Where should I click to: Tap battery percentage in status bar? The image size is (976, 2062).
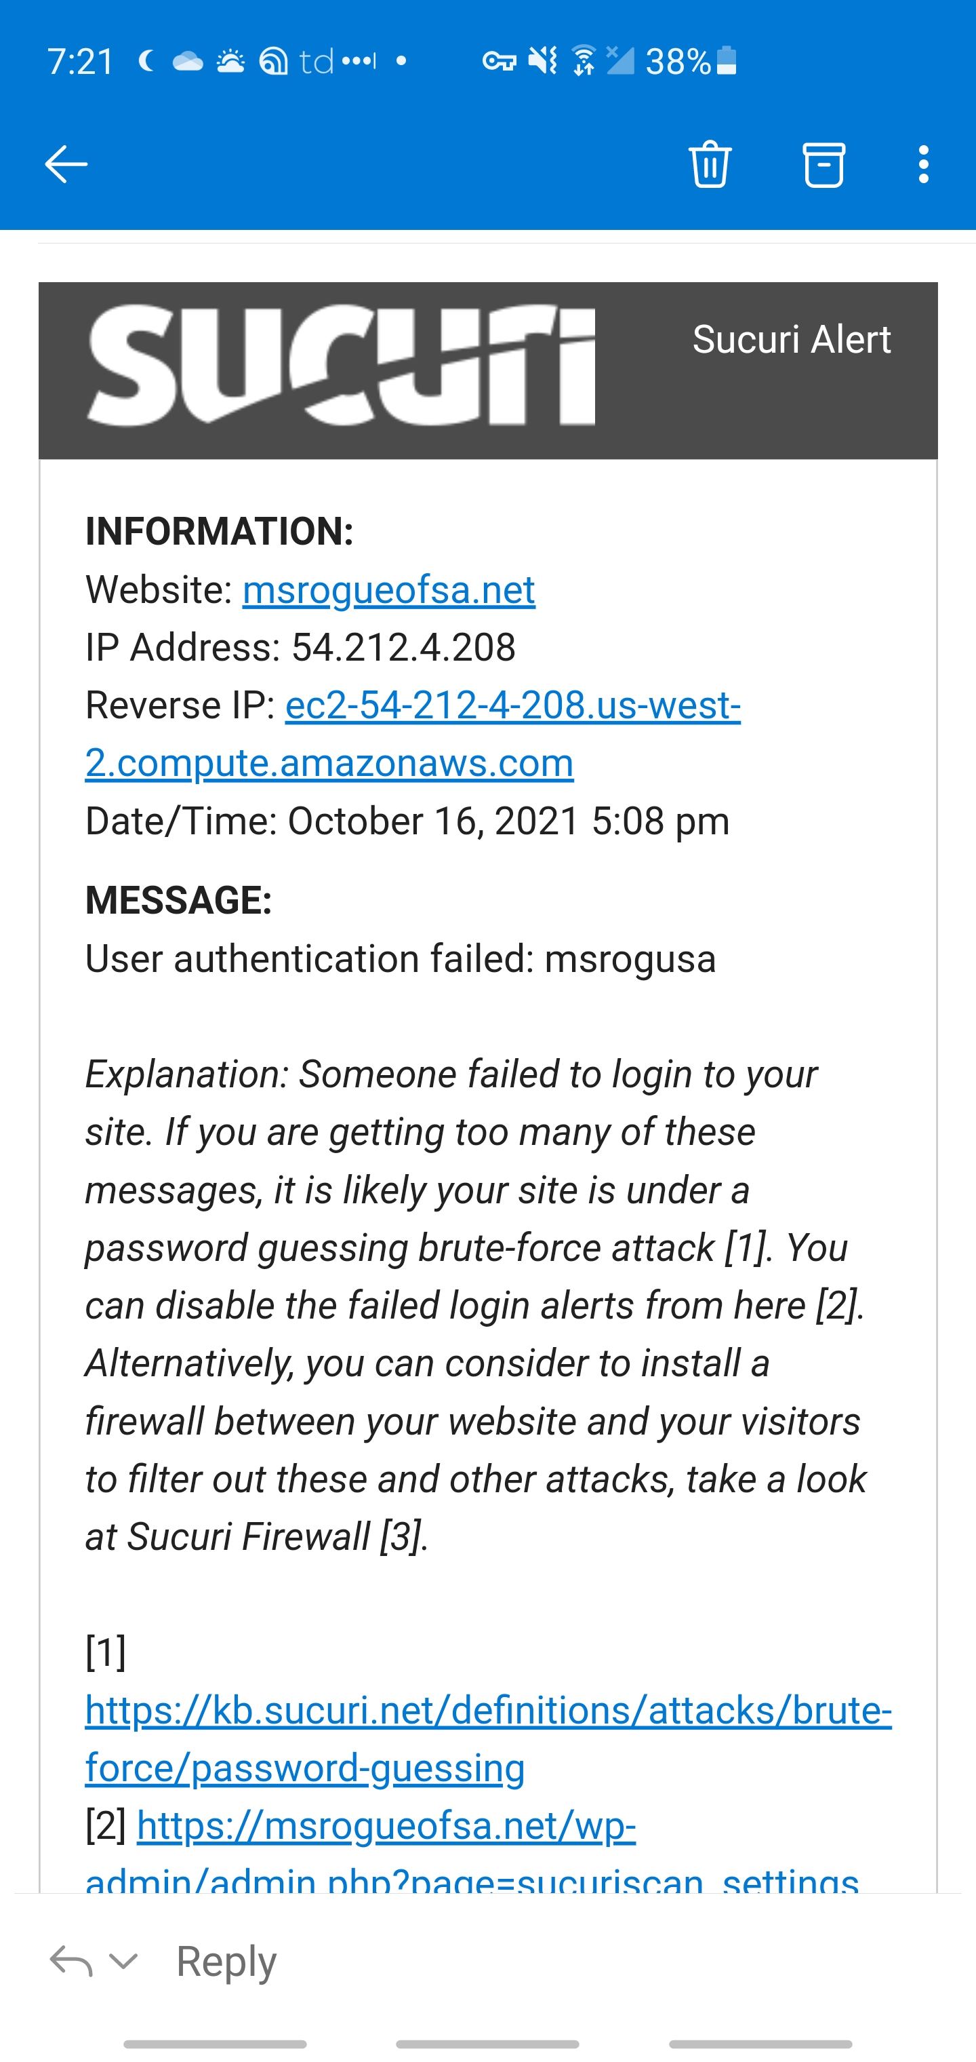677,61
